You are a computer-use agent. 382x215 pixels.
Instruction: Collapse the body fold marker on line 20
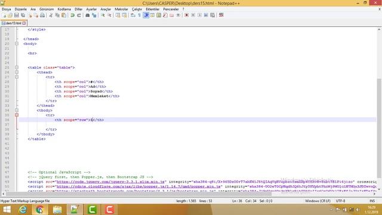coord(17,44)
